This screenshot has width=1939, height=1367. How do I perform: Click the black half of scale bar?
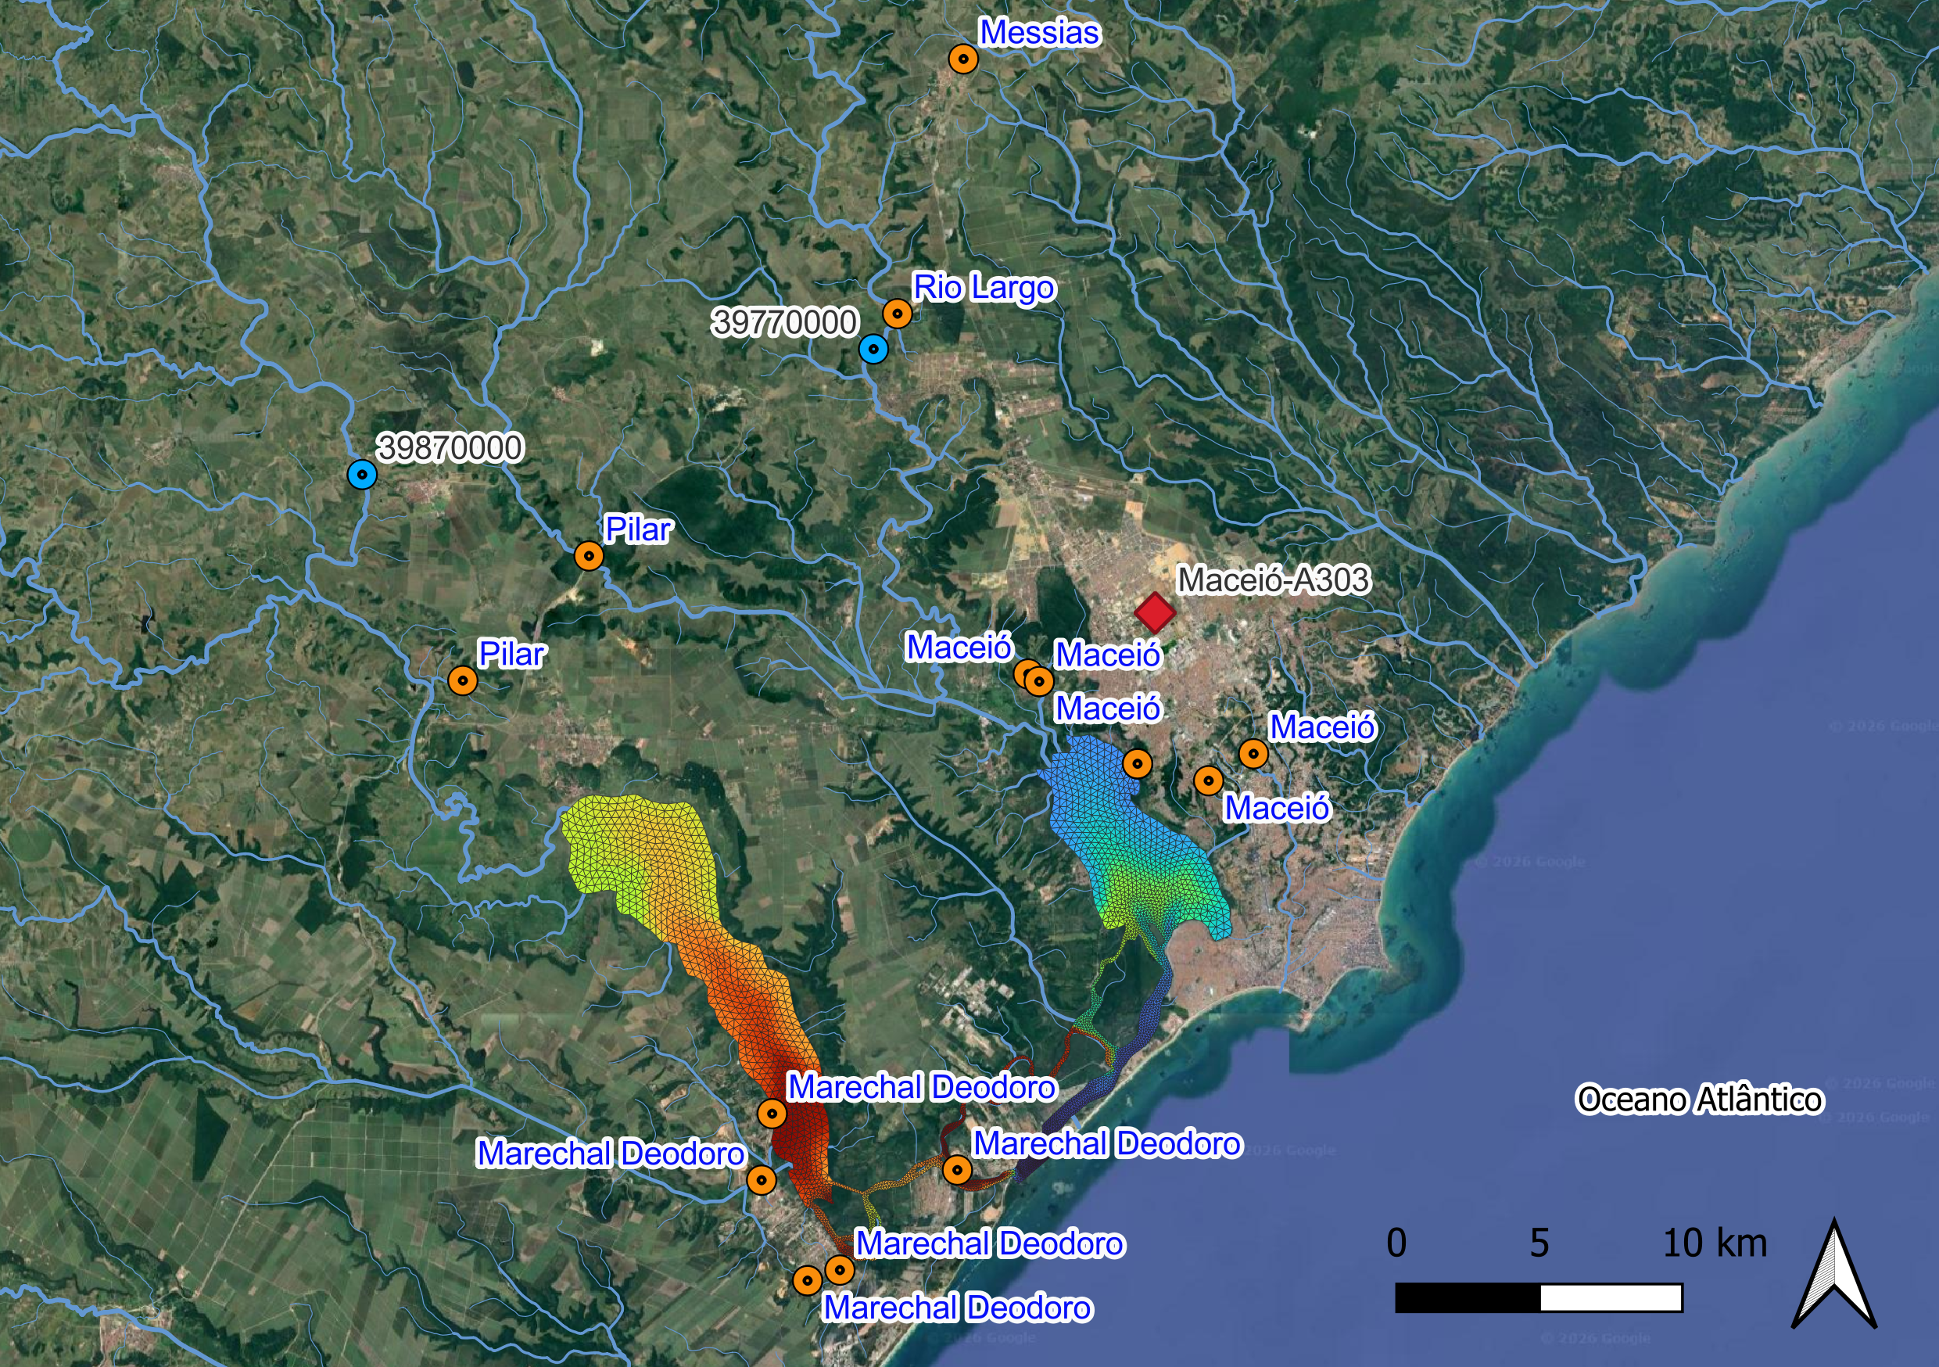pyautogui.click(x=1468, y=1297)
